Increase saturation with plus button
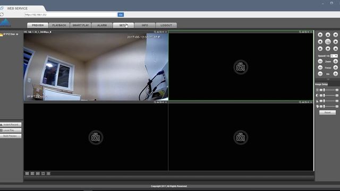 337,101
